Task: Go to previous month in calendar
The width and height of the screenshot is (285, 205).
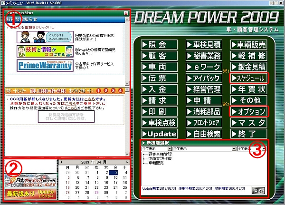Action: (61, 162)
